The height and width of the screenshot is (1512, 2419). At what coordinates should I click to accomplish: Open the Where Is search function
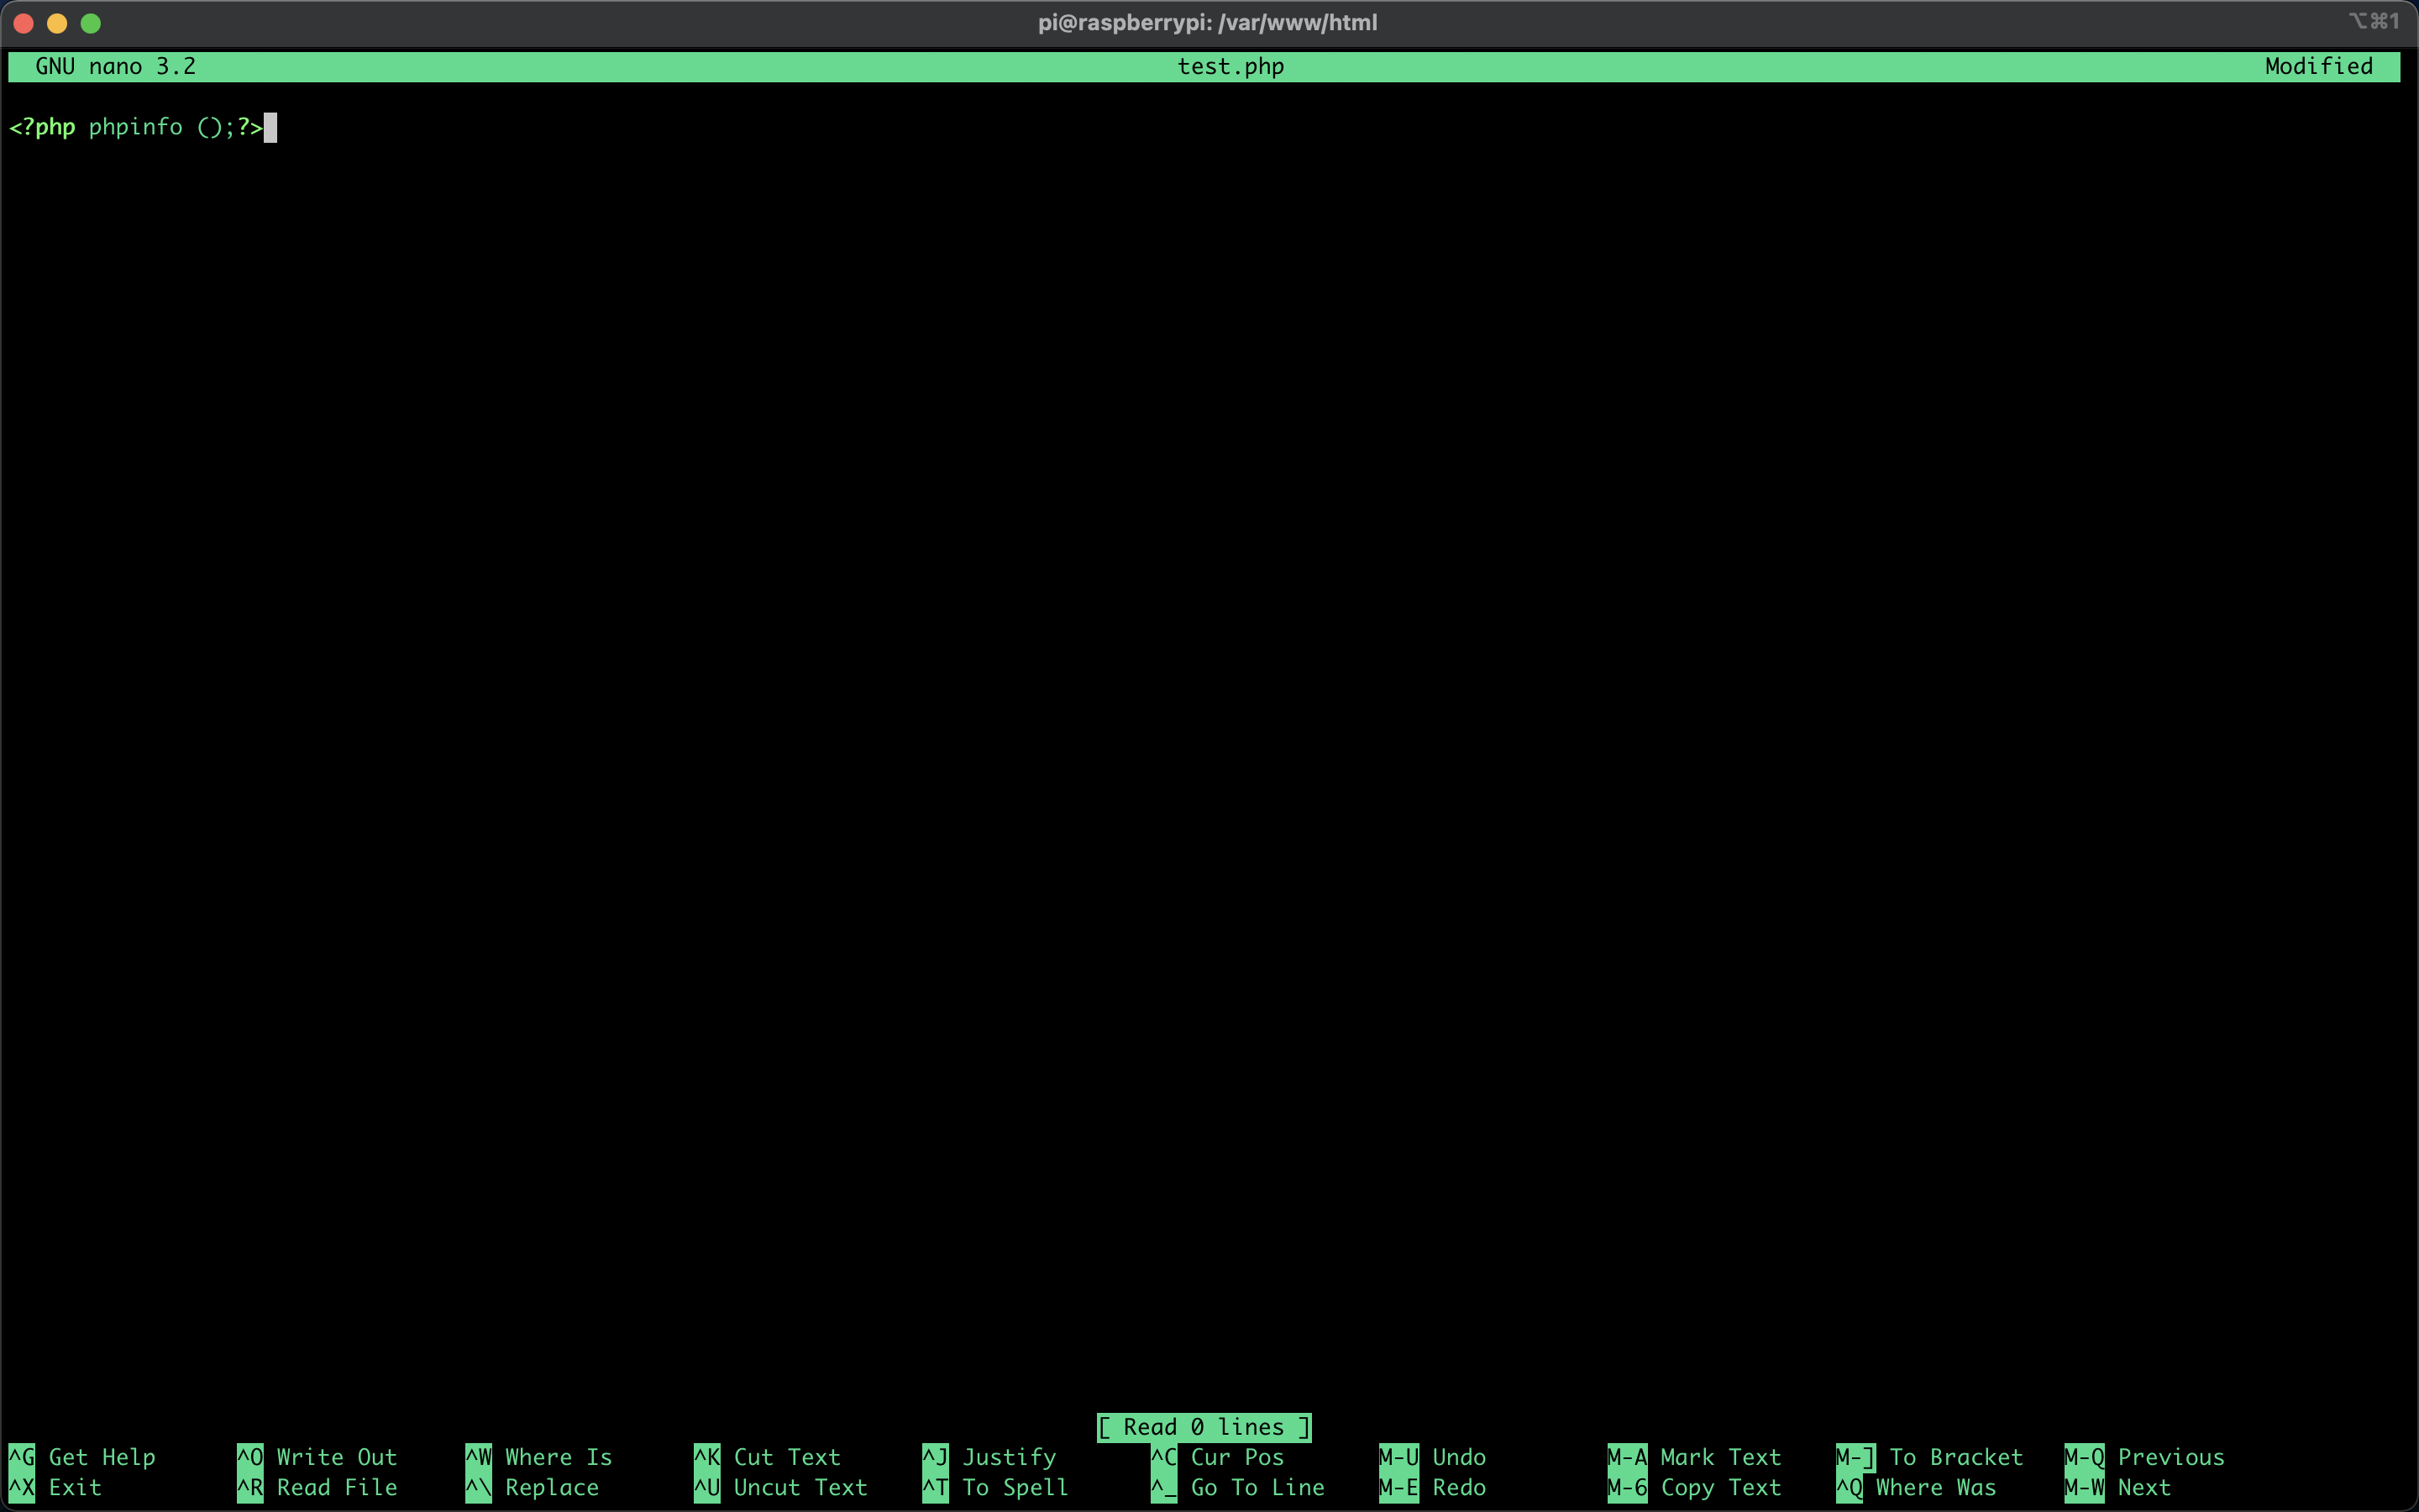[x=558, y=1457]
